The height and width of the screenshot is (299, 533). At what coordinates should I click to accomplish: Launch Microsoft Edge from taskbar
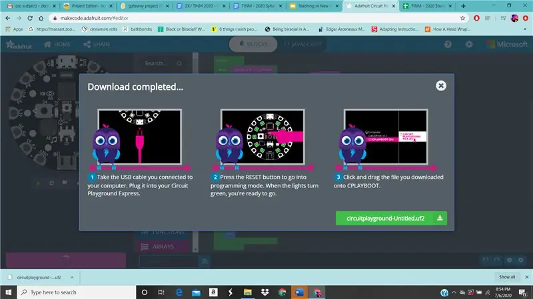pyautogui.click(x=179, y=292)
